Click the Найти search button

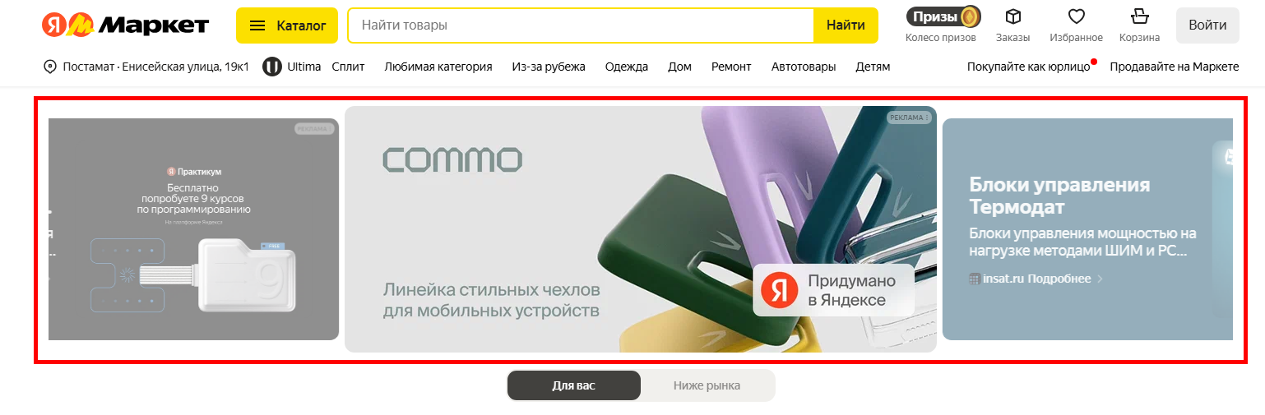[846, 25]
